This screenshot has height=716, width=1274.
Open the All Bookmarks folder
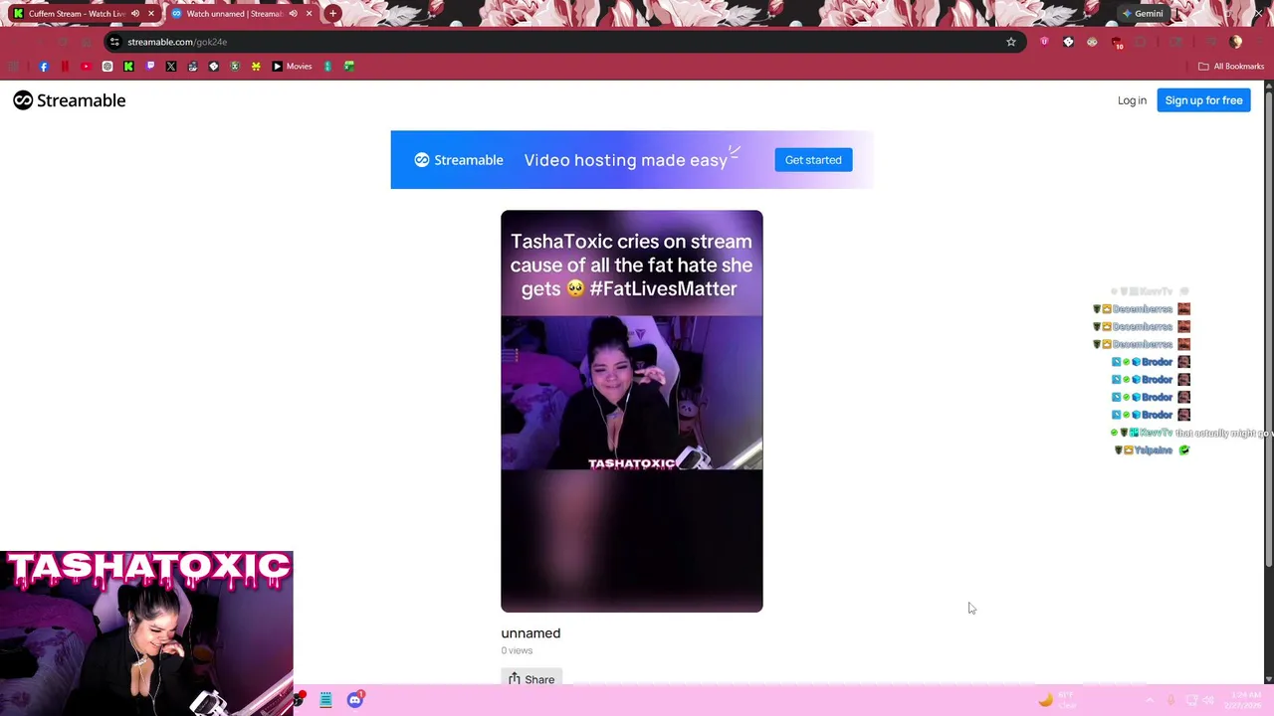click(1230, 67)
